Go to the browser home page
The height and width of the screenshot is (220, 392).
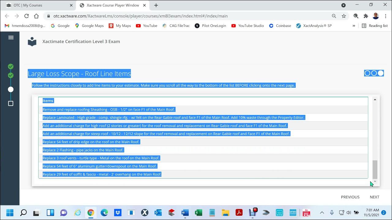[x=36, y=16]
